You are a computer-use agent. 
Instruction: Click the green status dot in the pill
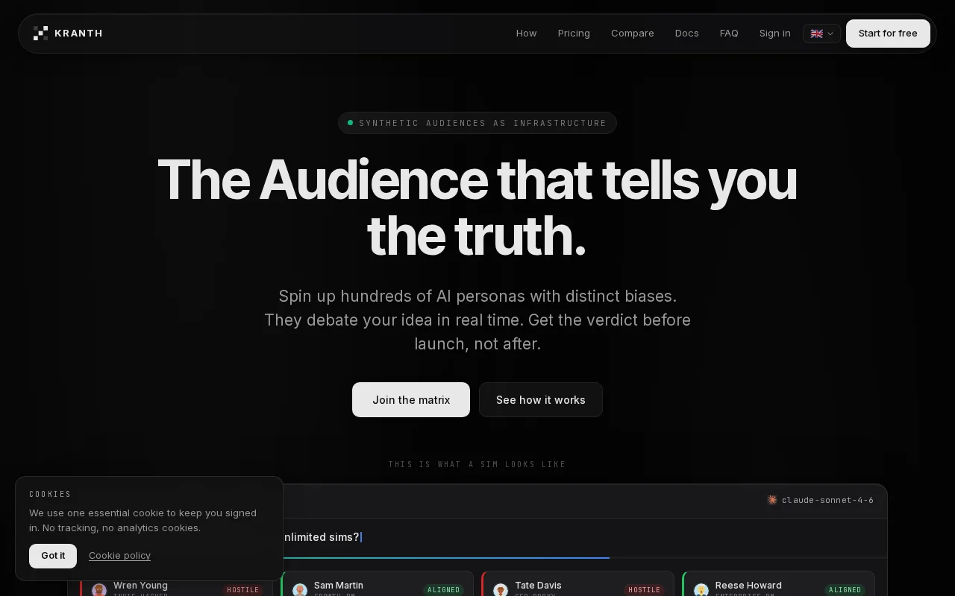350,123
